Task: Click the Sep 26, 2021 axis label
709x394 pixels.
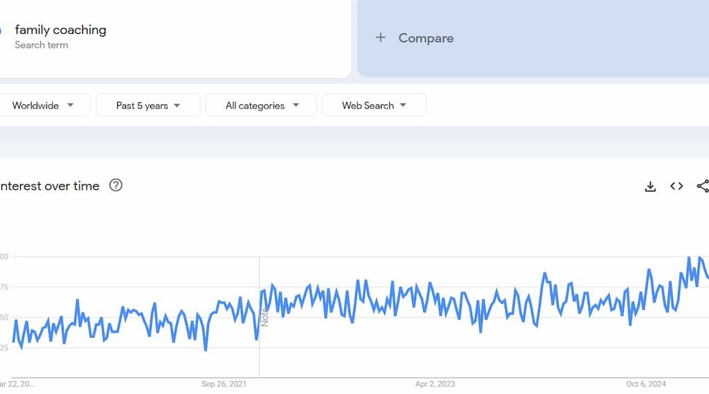Action: pos(224,384)
